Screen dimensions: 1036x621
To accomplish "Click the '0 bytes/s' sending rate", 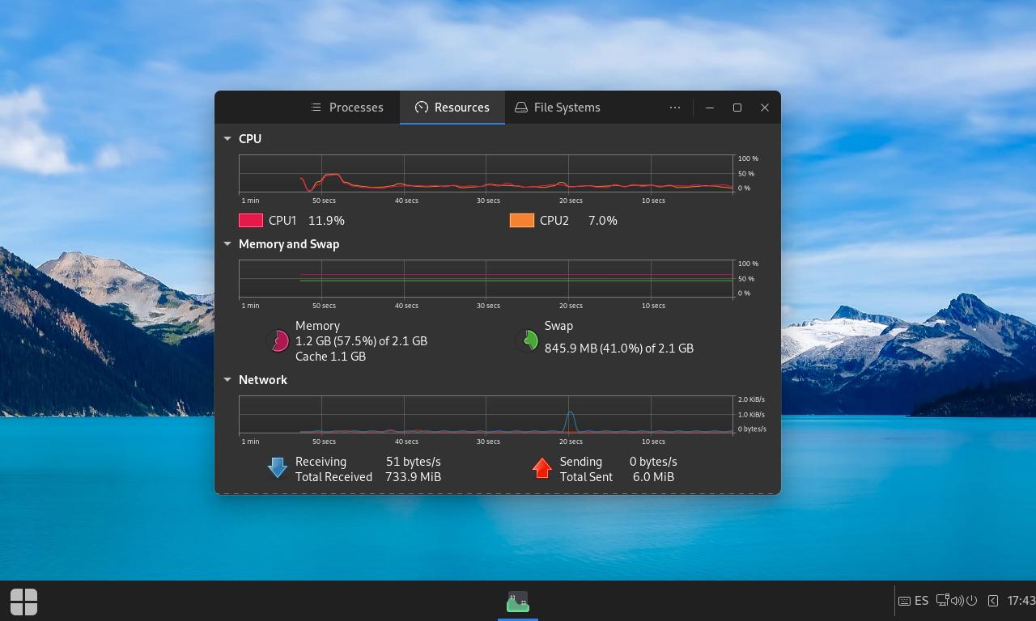I will pyautogui.click(x=654, y=462).
